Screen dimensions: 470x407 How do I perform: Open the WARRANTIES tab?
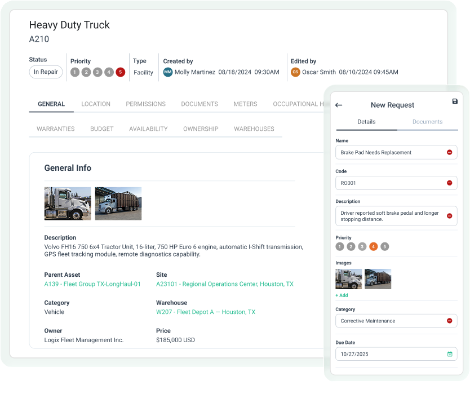(55, 129)
